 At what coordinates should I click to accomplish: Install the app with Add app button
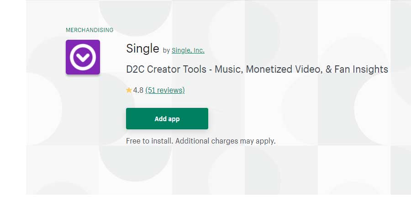point(167,118)
